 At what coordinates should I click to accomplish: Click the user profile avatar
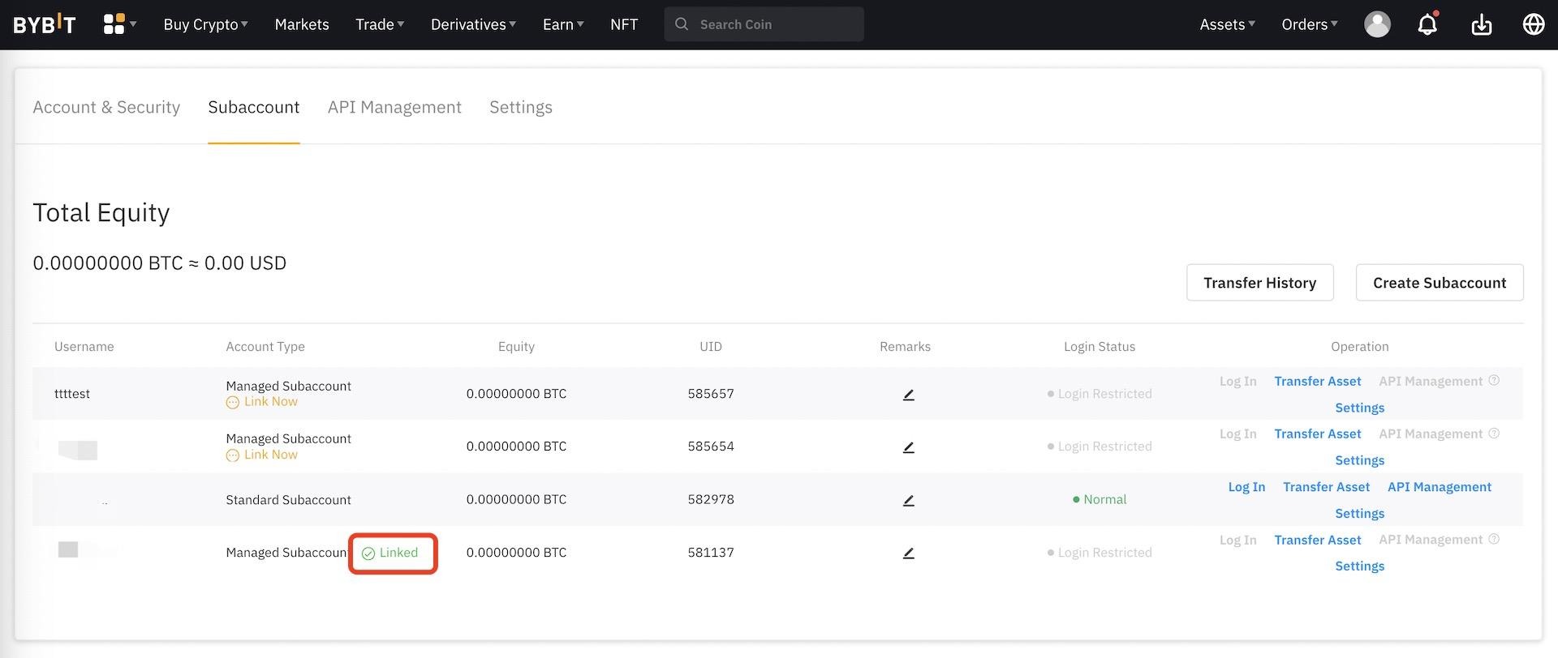click(1377, 24)
